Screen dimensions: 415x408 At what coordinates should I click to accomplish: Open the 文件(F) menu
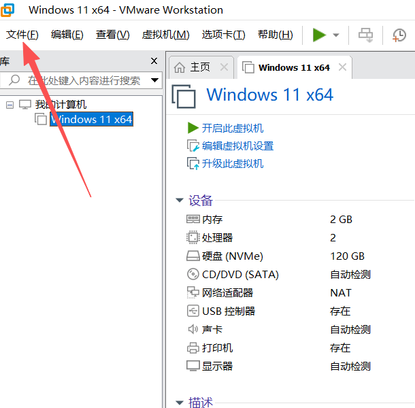pos(22,35)
